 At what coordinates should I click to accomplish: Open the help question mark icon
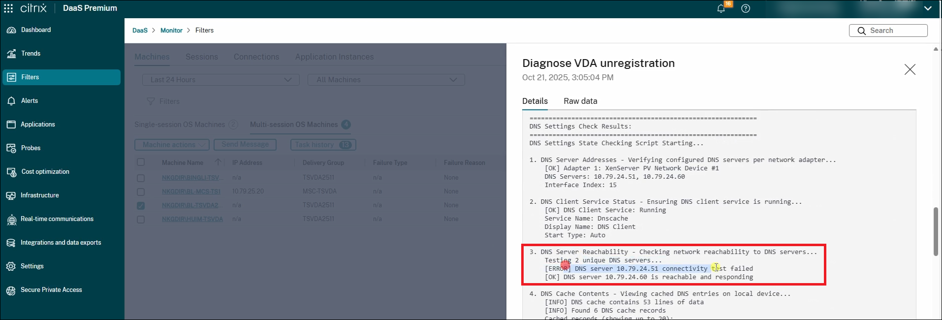746,8
